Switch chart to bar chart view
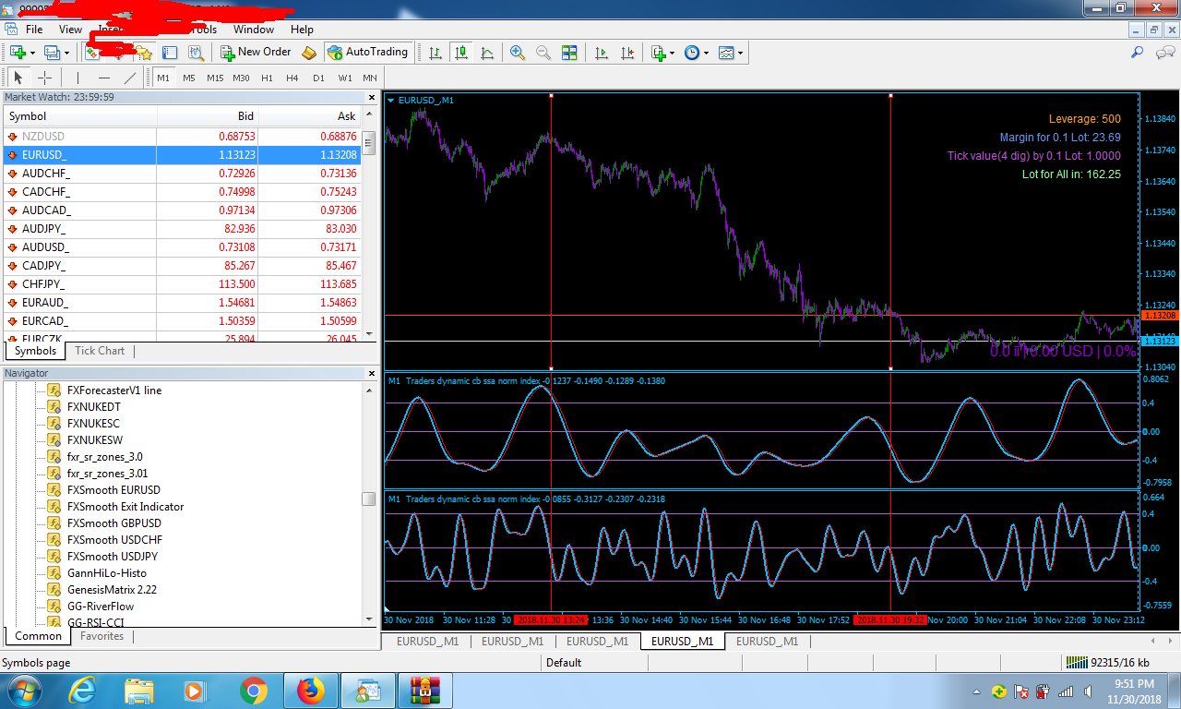The image size is (1181, 709). [x=435, y=53]
